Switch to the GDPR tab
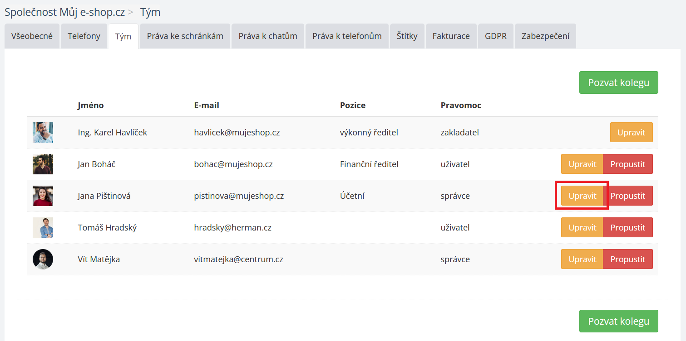 coord(495,36)
